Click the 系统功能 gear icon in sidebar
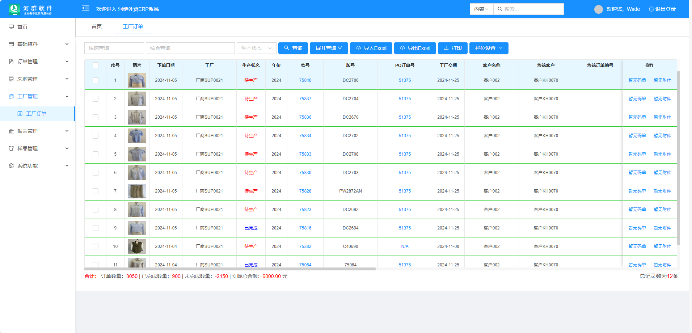This screenshot has width=692, height=333. tap(11, 166)
